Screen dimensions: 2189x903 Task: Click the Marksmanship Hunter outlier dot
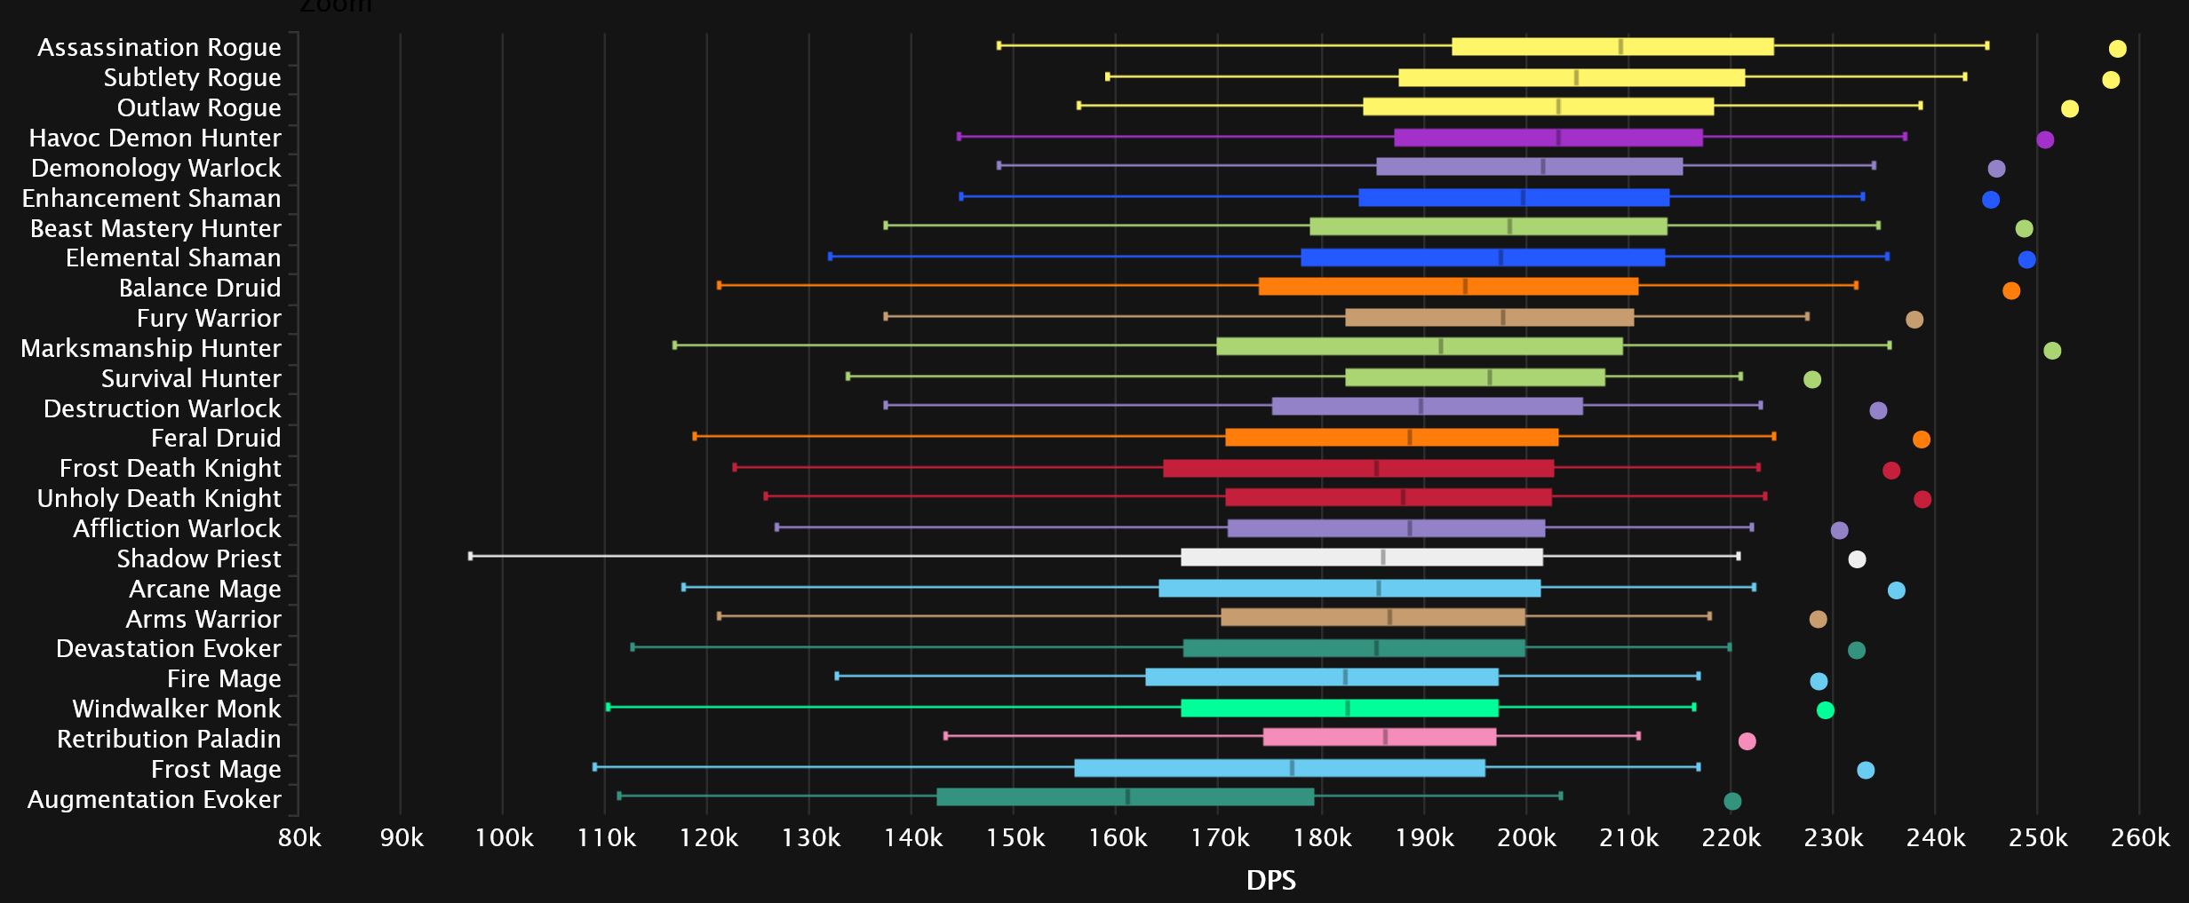(x=2052, y=351)
